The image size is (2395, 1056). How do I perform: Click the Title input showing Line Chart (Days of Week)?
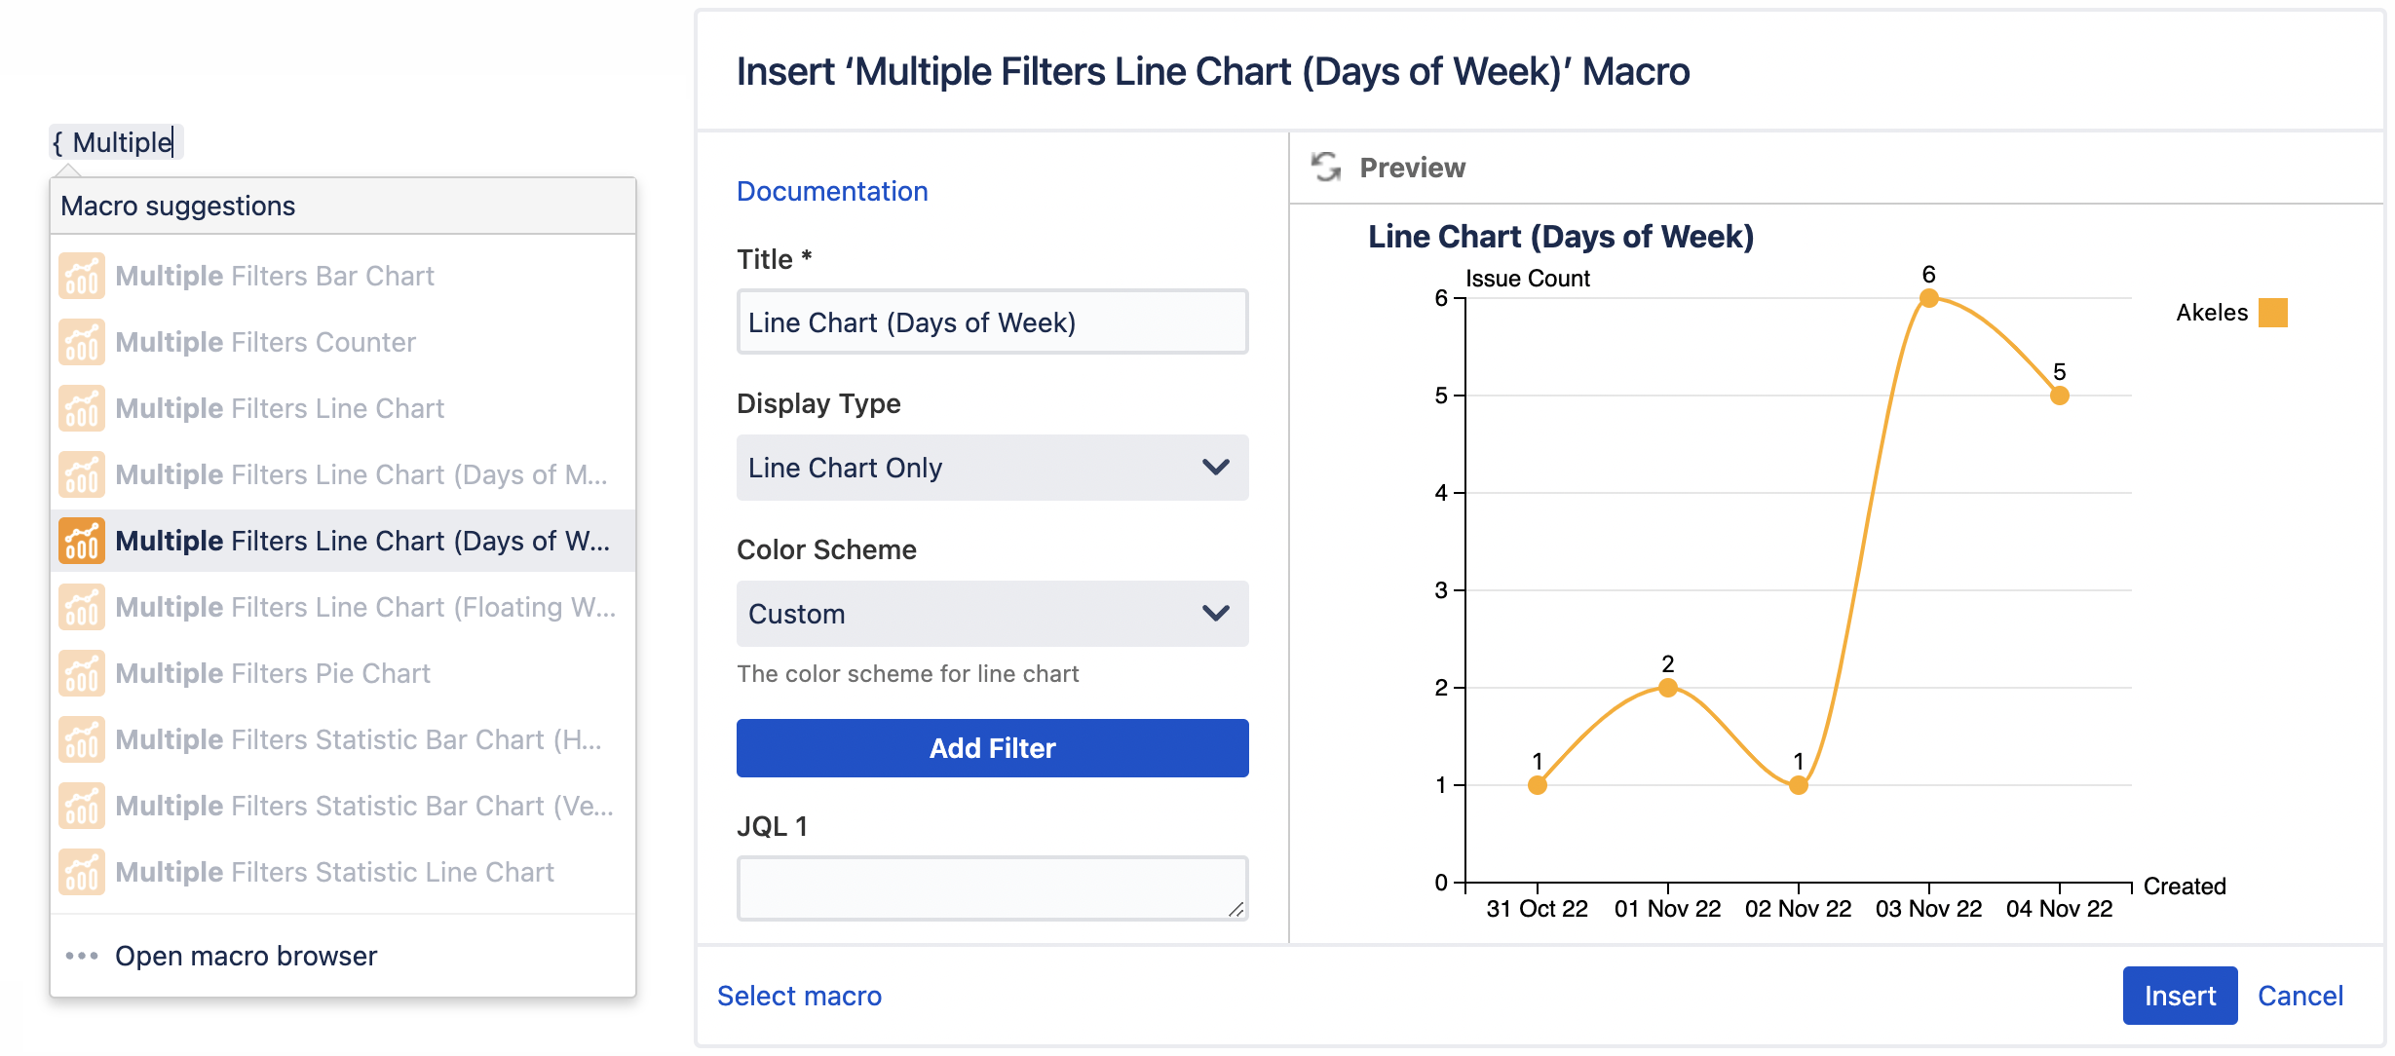991,321
